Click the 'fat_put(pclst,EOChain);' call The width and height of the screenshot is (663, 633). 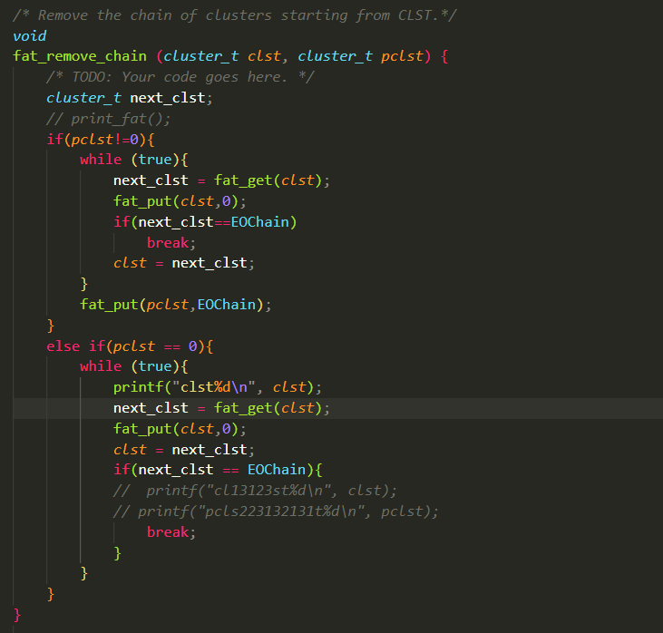[175, 305]
